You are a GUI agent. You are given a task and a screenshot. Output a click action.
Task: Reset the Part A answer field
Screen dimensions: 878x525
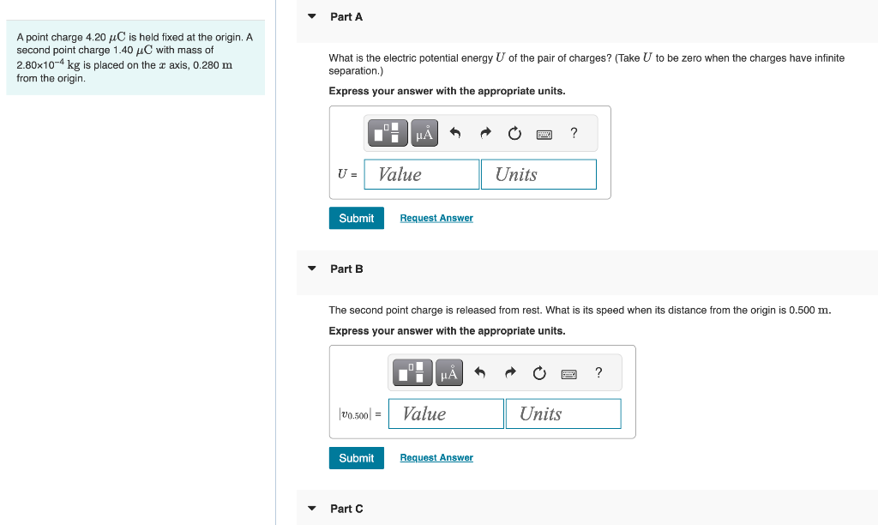point(514,133)
